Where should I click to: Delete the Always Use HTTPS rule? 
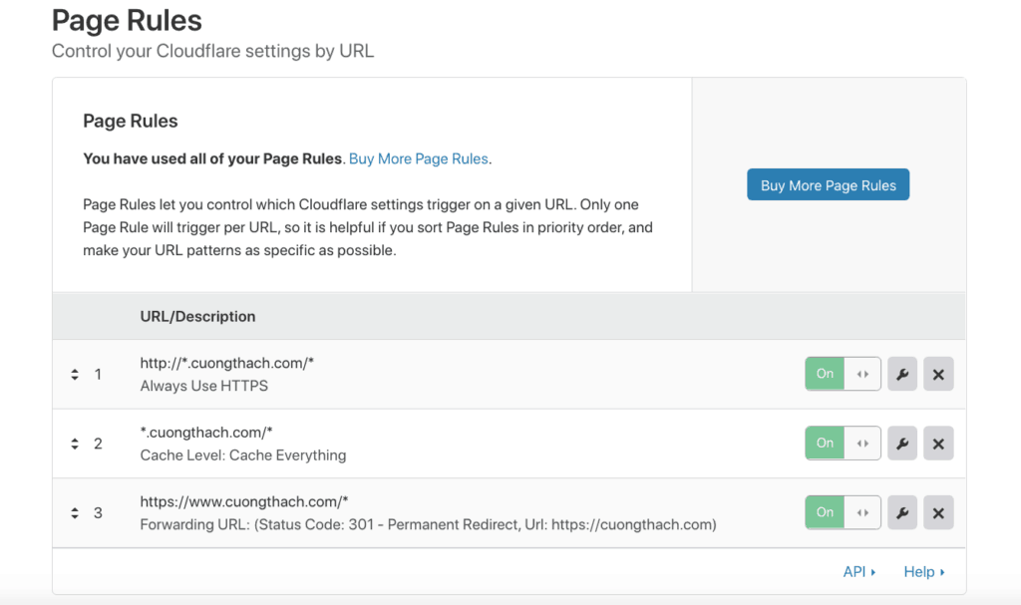(938, 374)
